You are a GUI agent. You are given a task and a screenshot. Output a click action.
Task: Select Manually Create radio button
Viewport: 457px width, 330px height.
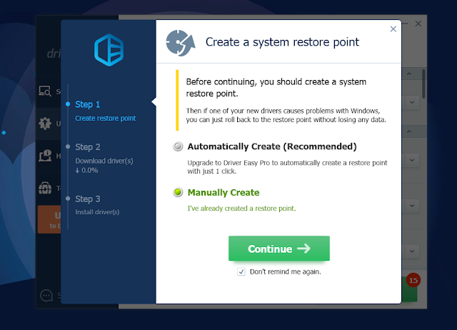click(178, 192)
